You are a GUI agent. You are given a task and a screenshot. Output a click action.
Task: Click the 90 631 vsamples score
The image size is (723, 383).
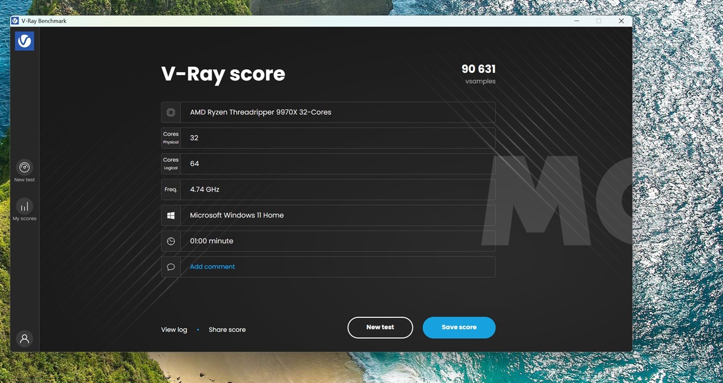(x=478, y=70)
